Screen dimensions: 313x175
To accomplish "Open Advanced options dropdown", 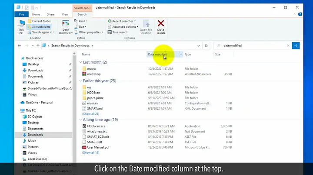I will 123,27.
